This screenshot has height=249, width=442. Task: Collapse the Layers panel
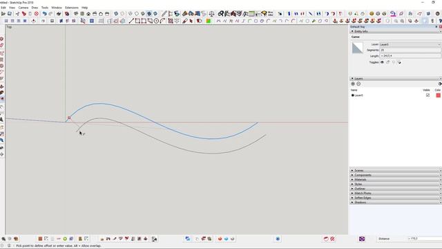352,78
